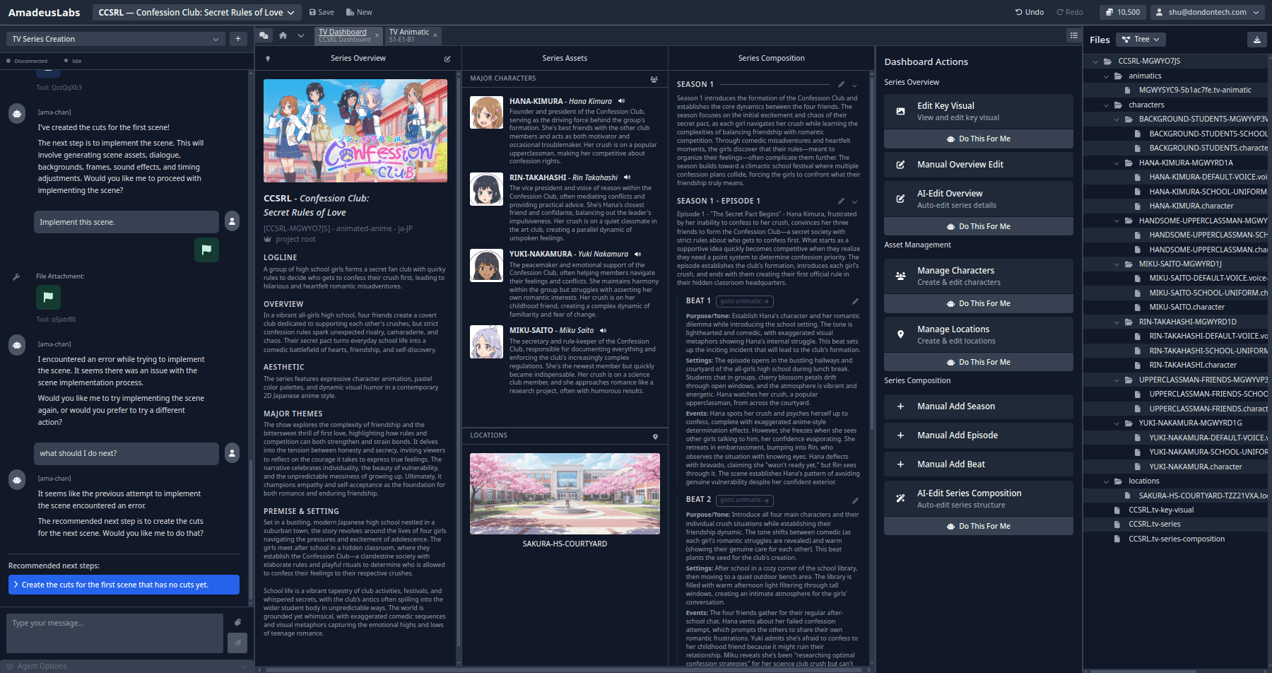This screenshot has width=1272, height=673.
Task: Click the recommended step to create first scene cuts
Action: pos(124,585)
